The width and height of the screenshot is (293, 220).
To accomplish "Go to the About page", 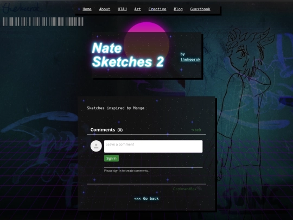I will click(x=105, y=9).
